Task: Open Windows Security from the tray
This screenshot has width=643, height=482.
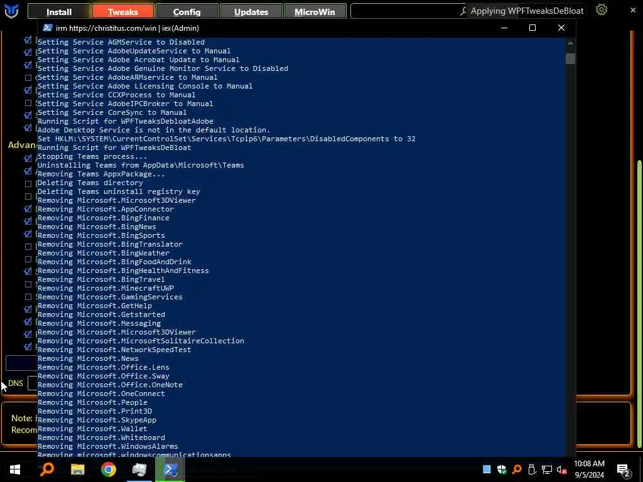Action: [502, 469]
